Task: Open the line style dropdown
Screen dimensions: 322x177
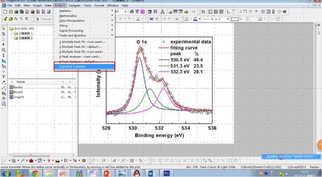Action: [x=216, y=19]
